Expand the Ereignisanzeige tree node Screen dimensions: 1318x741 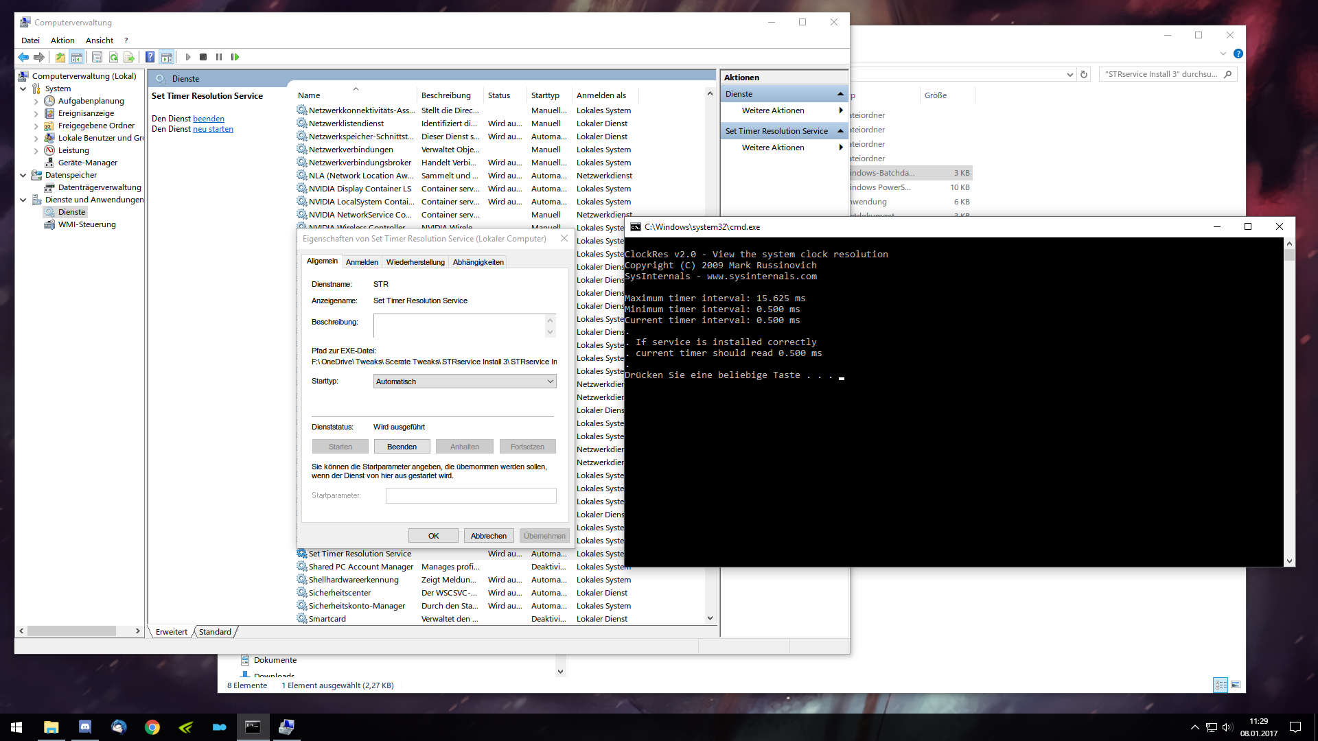tap(36, 113)
